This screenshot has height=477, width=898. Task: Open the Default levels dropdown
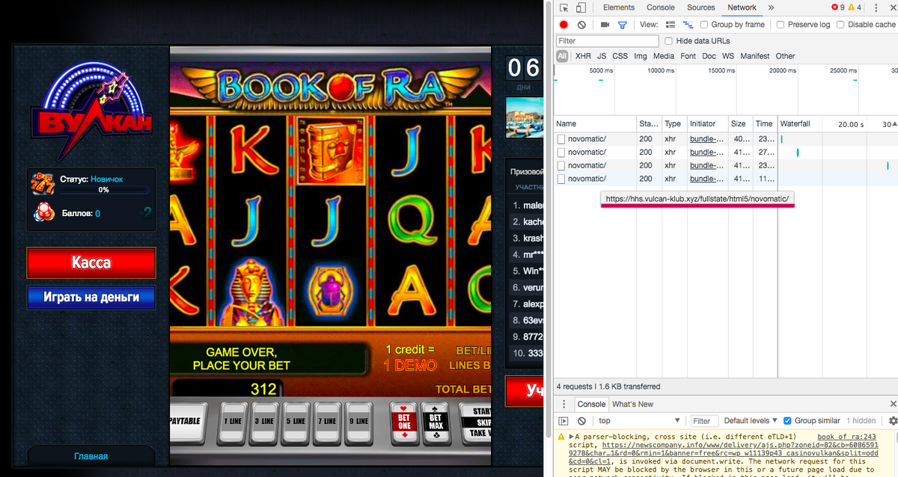(751, 421)
